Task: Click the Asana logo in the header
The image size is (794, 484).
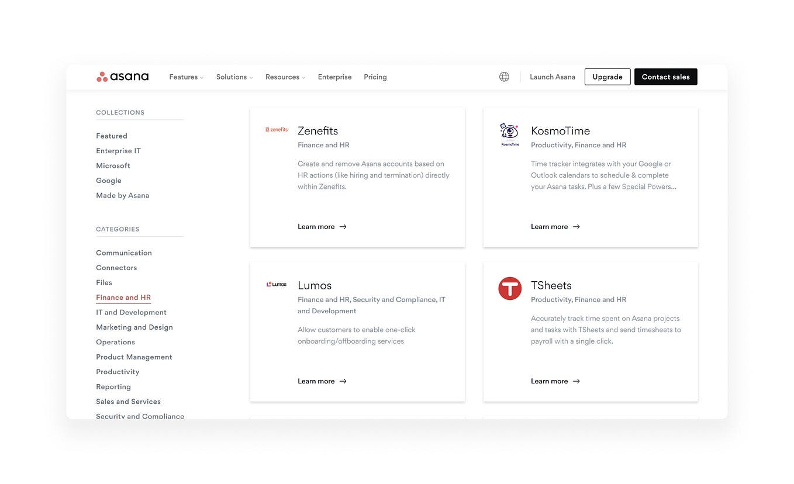Action: pos(122,77)
